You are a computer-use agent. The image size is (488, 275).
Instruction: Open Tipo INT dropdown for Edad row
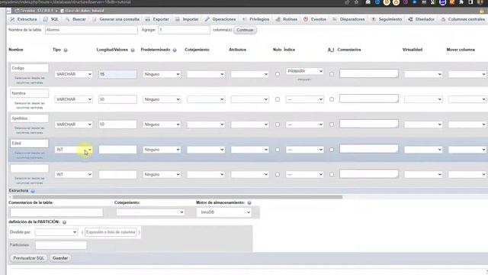pos(74,150)
